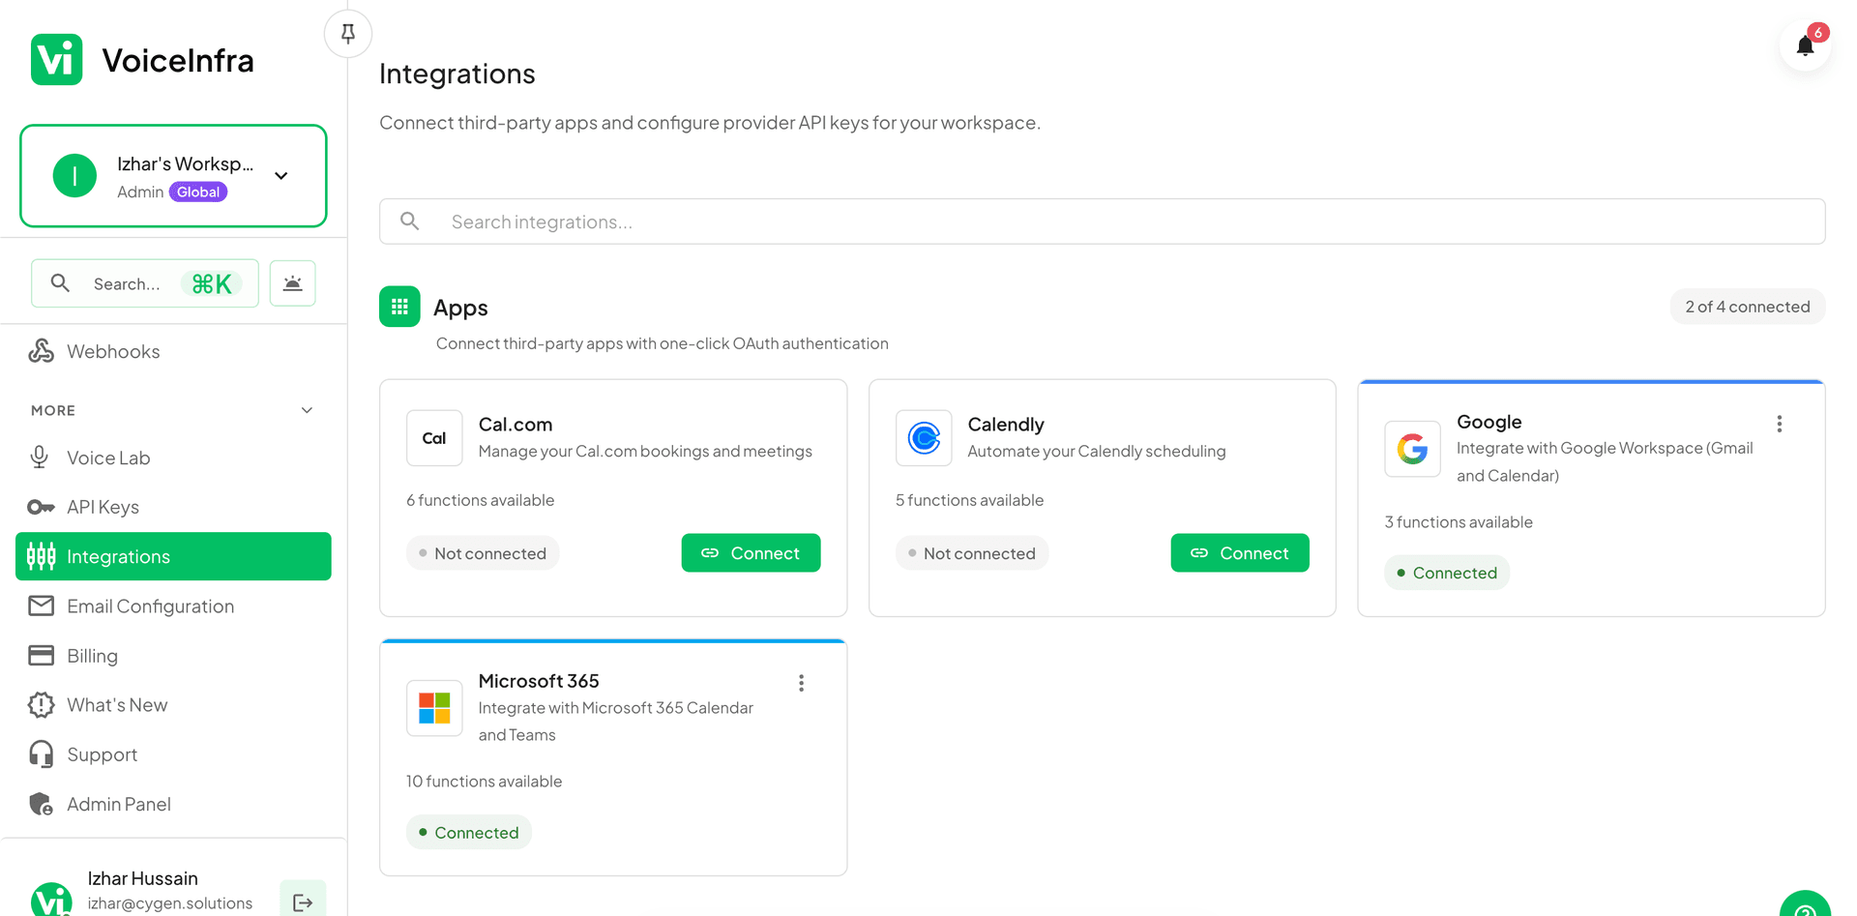This screenshot has height=916, width=1857.
Task: Open the Webhooks menu item
Action: [113, 351]
